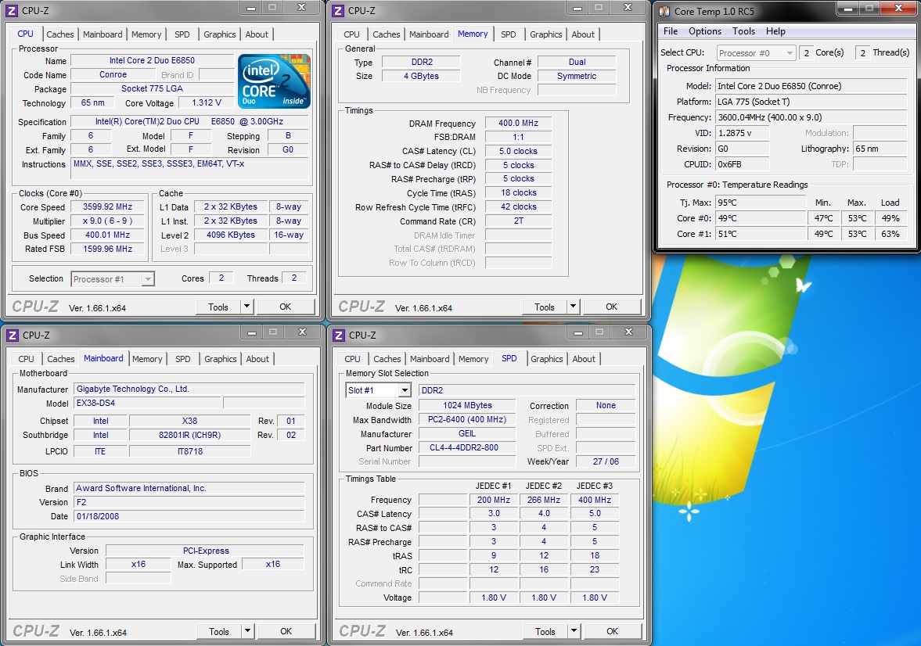Click Tools button in top-left CPU tab window
This screenshot has height=646, width=921.
coord(218,307)
